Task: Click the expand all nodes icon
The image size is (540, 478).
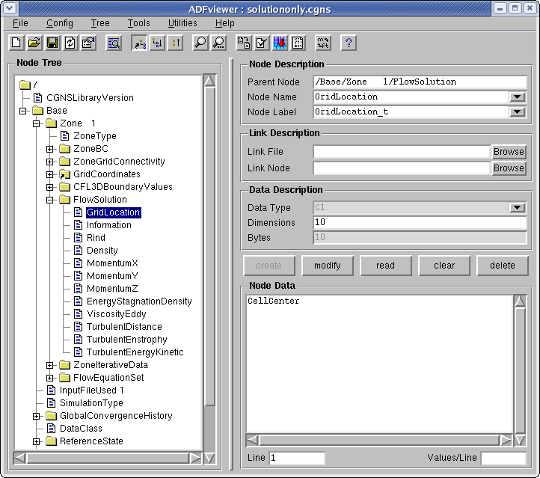Action: click(x=158, y=43)
